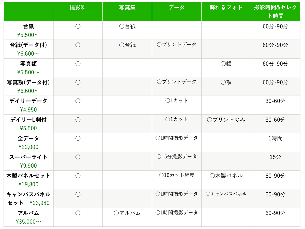The width and height of the screenshot is (305, 229).
Task: Click the ○アルバム cell in 写真集 column
Action: coord(127,213)
